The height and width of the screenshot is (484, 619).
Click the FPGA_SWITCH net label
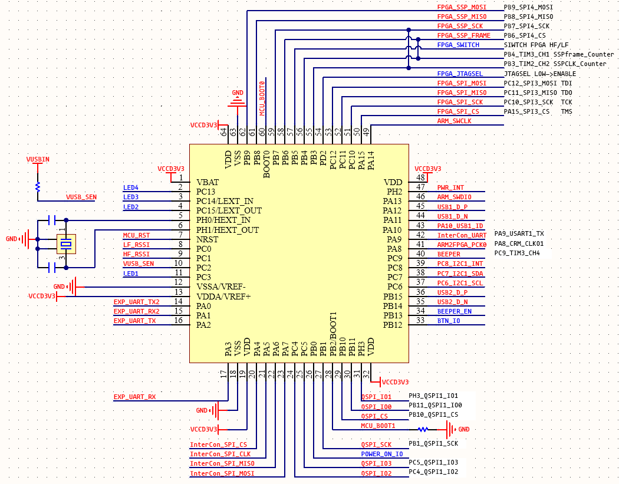[x=458, y=45]
